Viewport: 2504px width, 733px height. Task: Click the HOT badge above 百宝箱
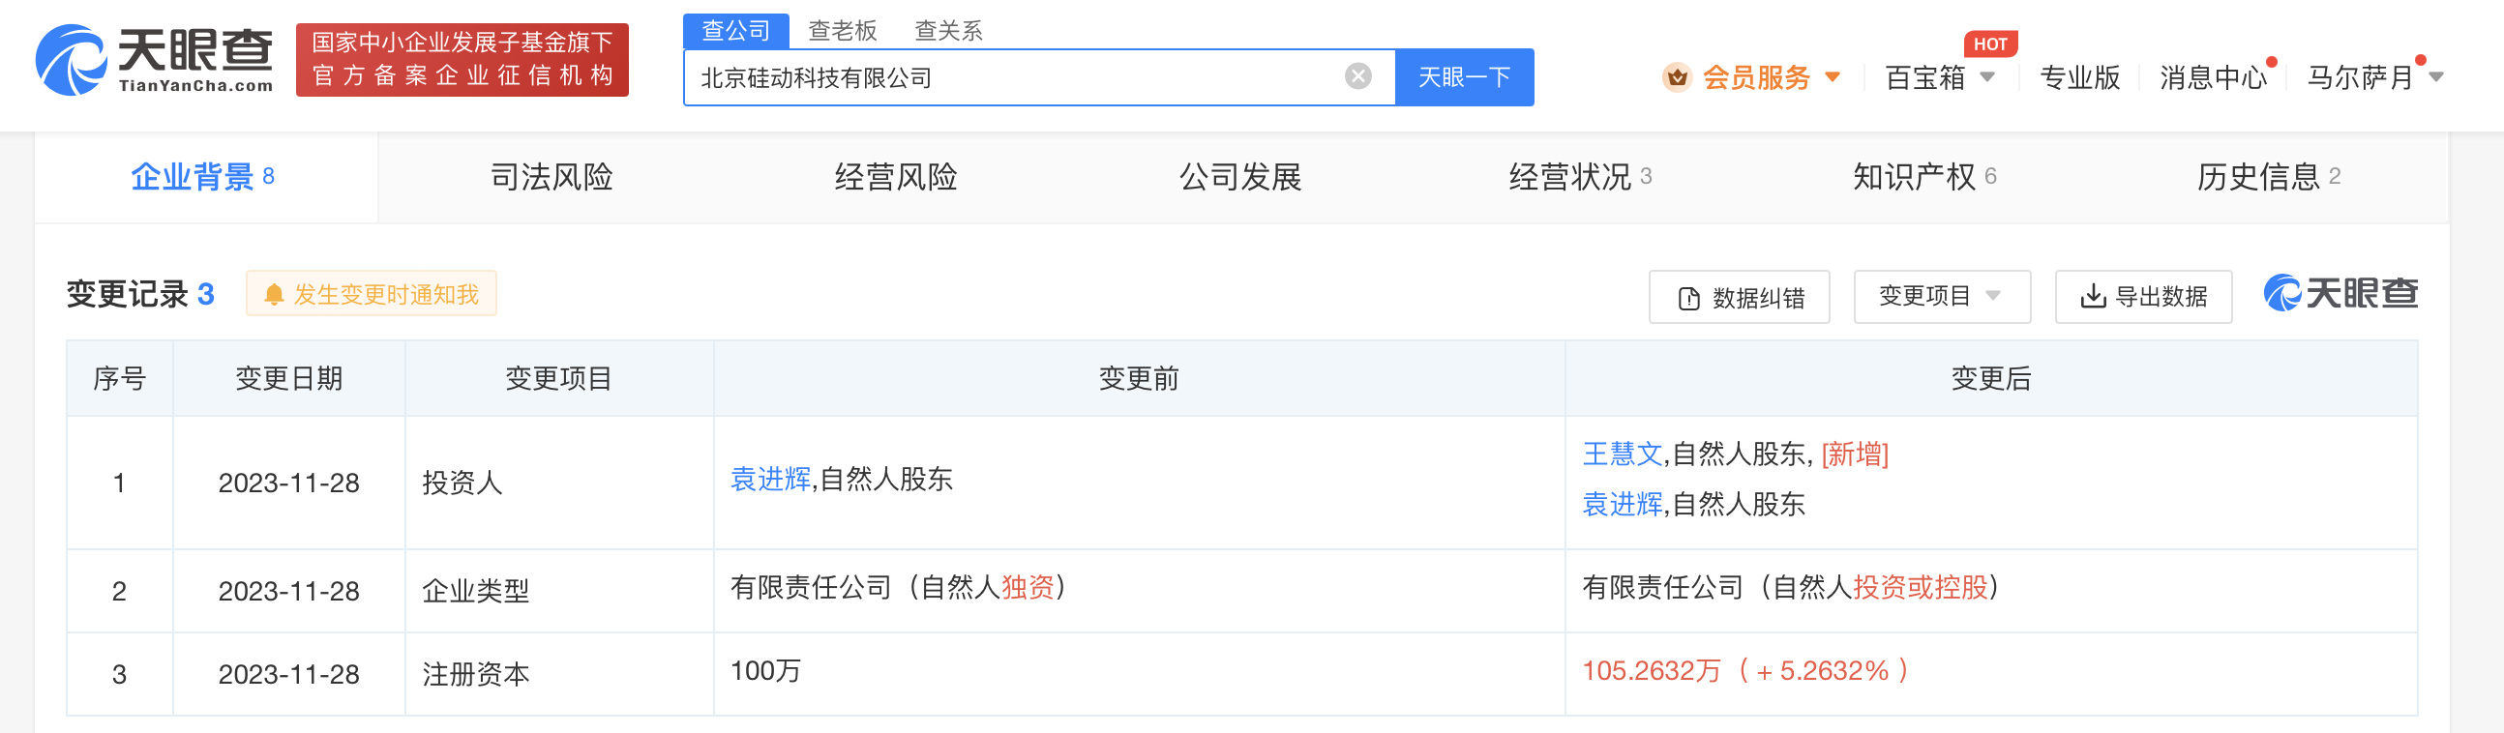click(x=1990, y=44)
